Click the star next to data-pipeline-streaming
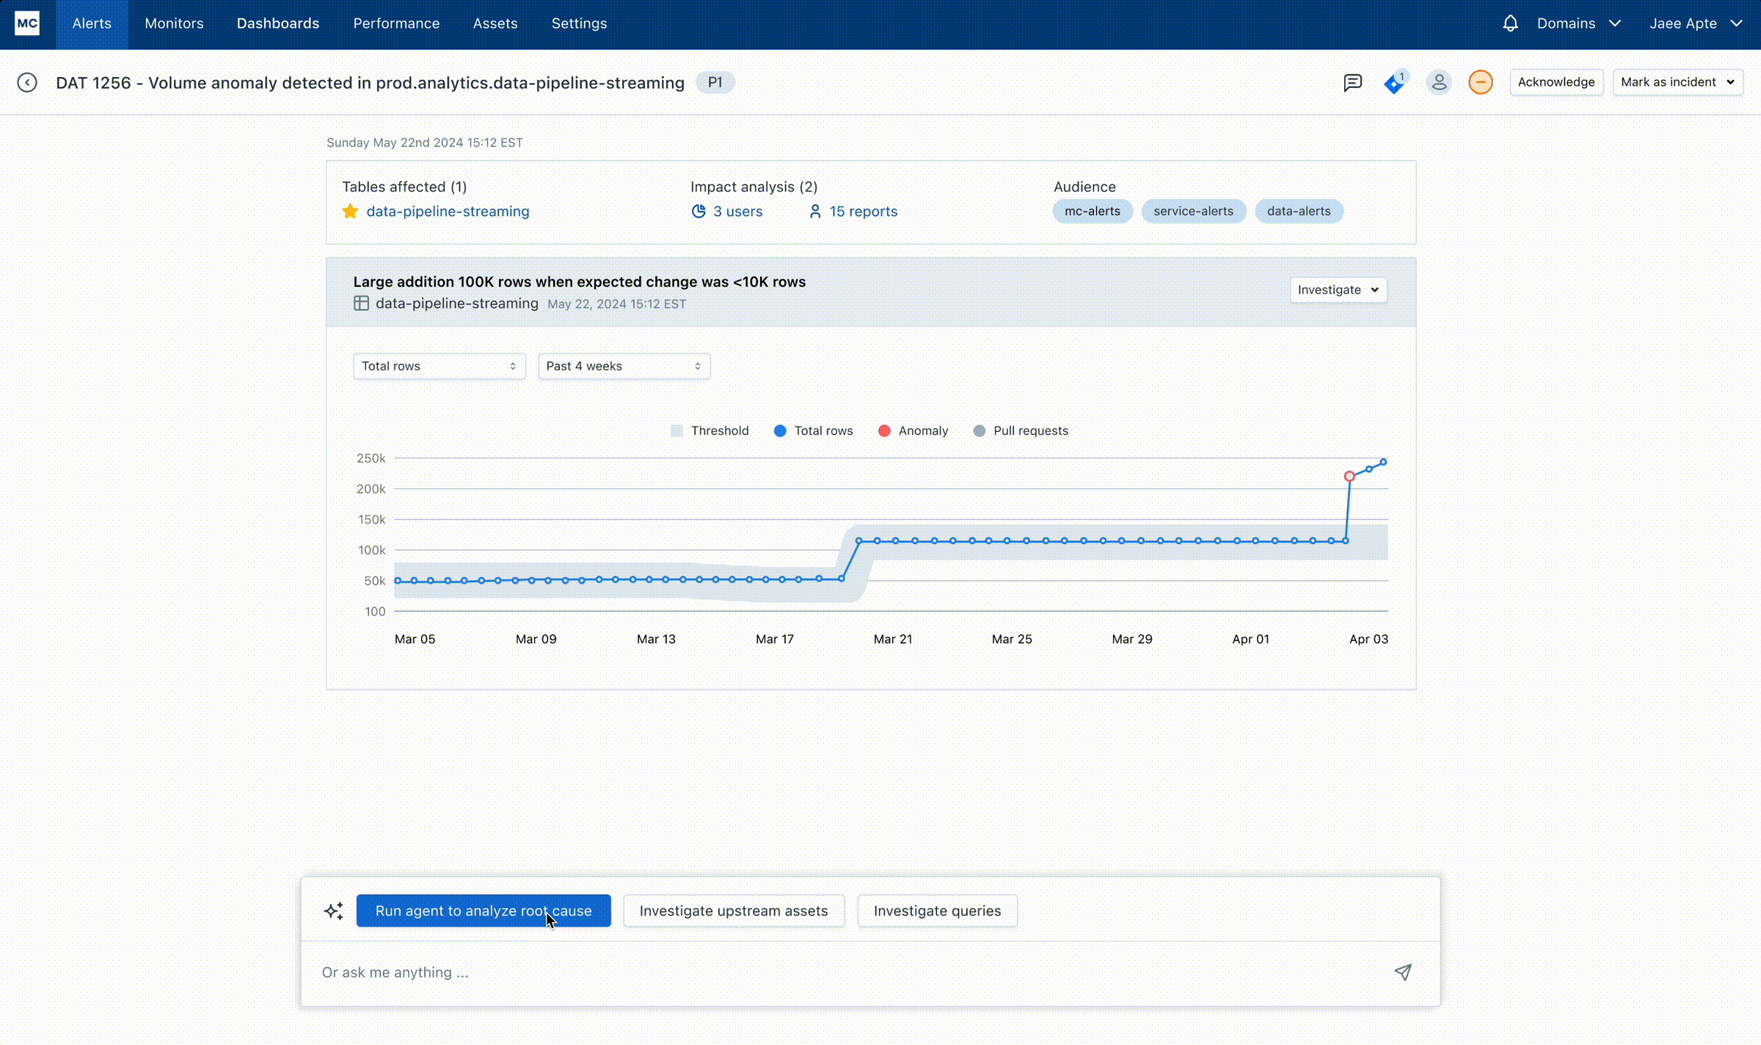 click(x=350, y=211)
